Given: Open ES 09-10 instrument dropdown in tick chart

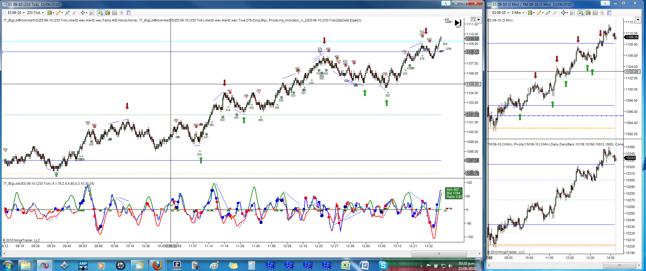Looking at the screenshot, I should coord(16,13).
